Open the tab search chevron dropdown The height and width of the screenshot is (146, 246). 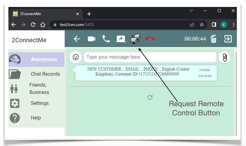(x=191, y=11)
